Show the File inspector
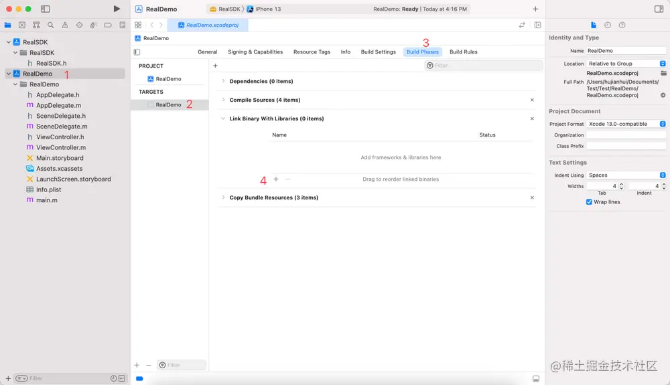Image resolution: width=670 pixels, height=385 pixels. tap(593, 25)
